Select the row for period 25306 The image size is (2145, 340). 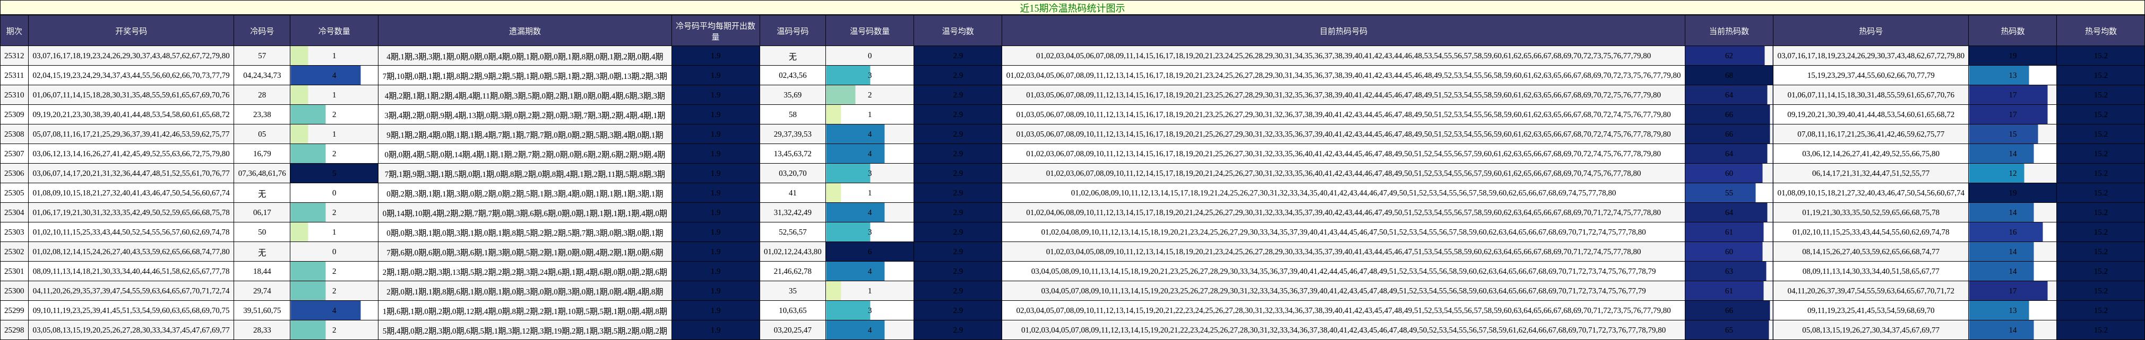(x=14, y=173)
